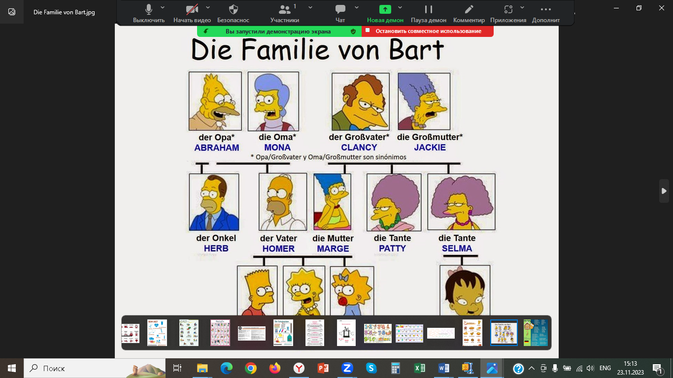Viewport: 673px width, 378px height.
Task: Select house drawing thumbnail in filmstrip
Action: point(346,333)
